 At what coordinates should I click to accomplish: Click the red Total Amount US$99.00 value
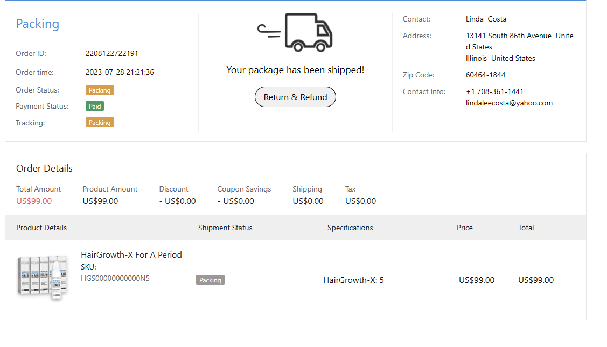click(x=34, y=201)
